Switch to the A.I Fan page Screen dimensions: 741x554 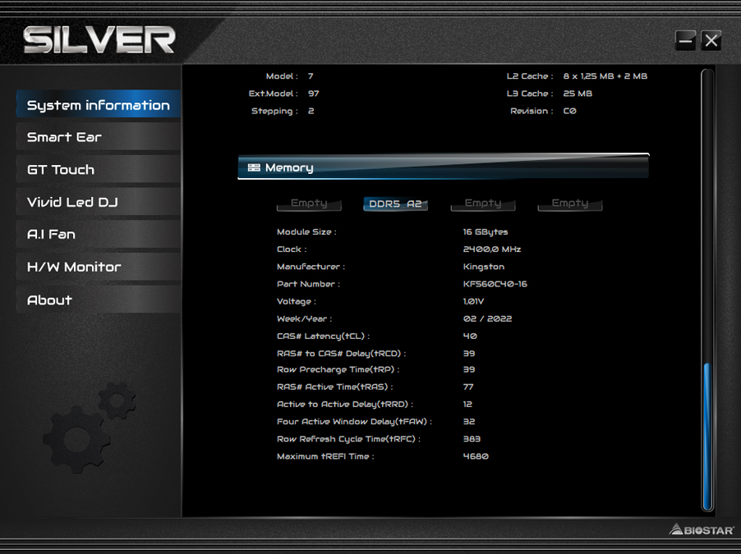(99, 234)
